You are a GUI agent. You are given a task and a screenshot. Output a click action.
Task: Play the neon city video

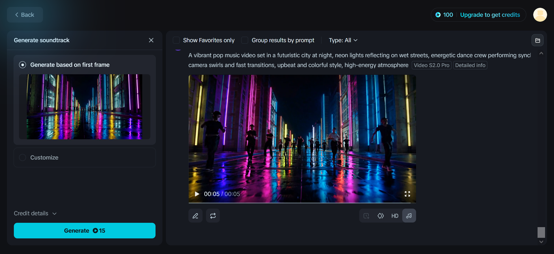pyautogui.click(x=197, y=194)
